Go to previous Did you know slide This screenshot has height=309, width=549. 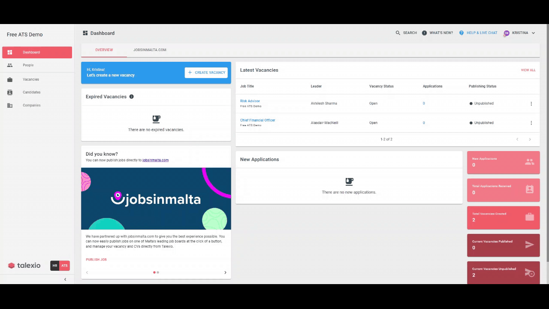pyautogui.click(x=87, y=273)
